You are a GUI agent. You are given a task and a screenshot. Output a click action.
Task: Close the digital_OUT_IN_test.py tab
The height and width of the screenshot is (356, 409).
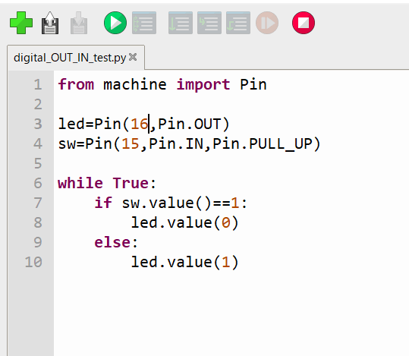pos(133,57)
